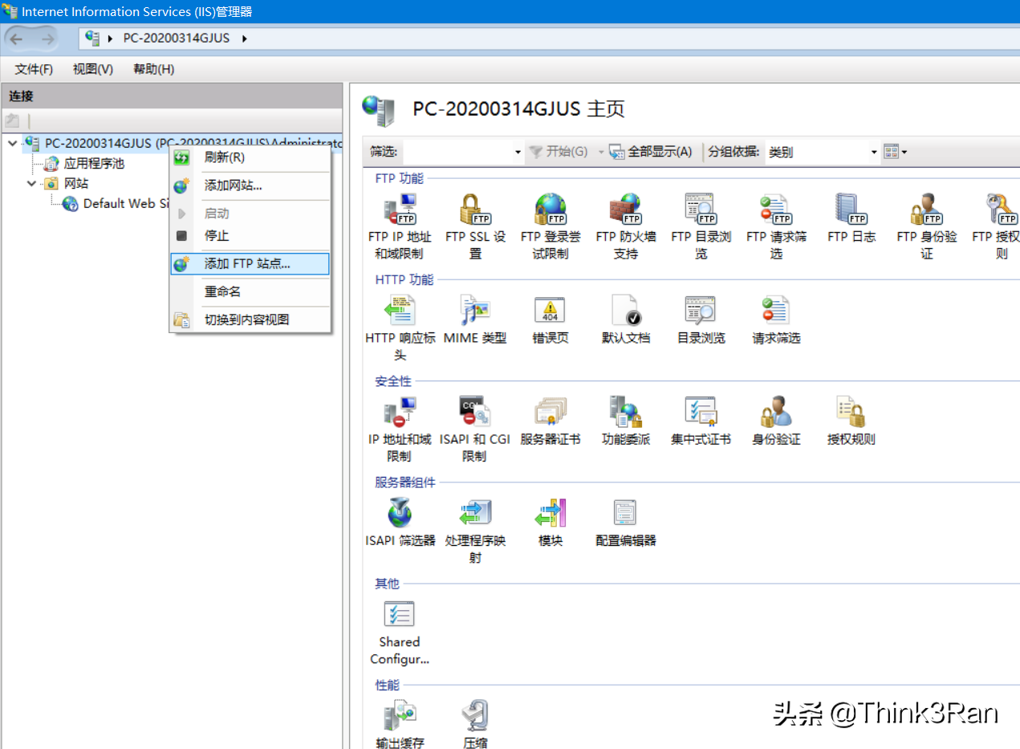Collapse the FTP 功能 group header
This screenshot has width=1020, height=749.
pyautogui.click(x=399, y=178)
